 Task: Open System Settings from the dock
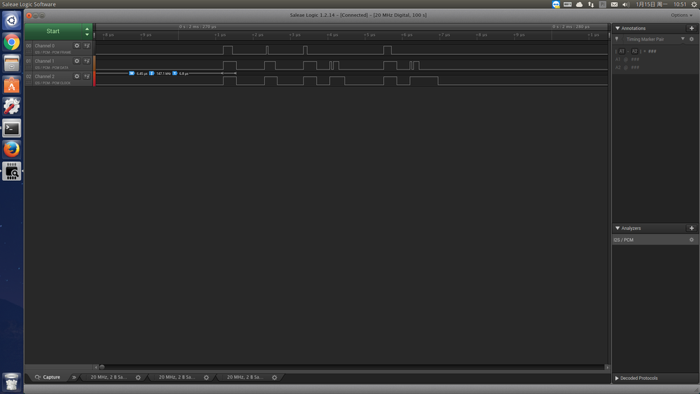pos(12,107)
